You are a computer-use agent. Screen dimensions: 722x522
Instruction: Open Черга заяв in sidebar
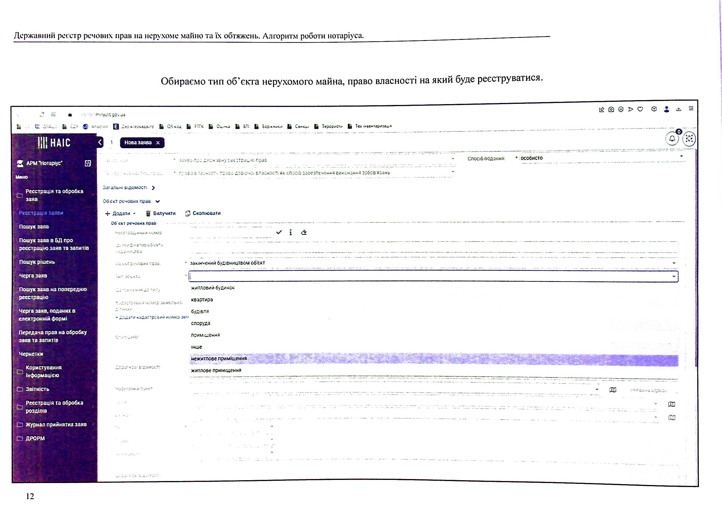coord(33,276)
